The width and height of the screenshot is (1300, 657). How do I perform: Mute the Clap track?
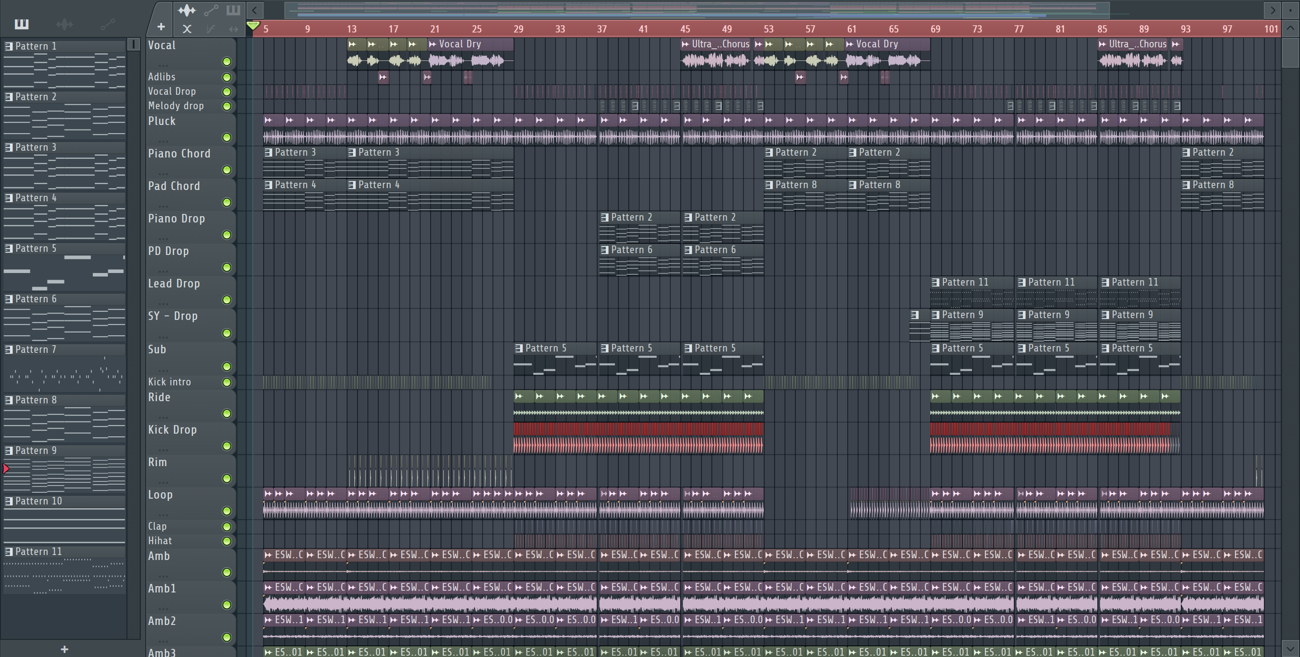(x=227, y=527)
